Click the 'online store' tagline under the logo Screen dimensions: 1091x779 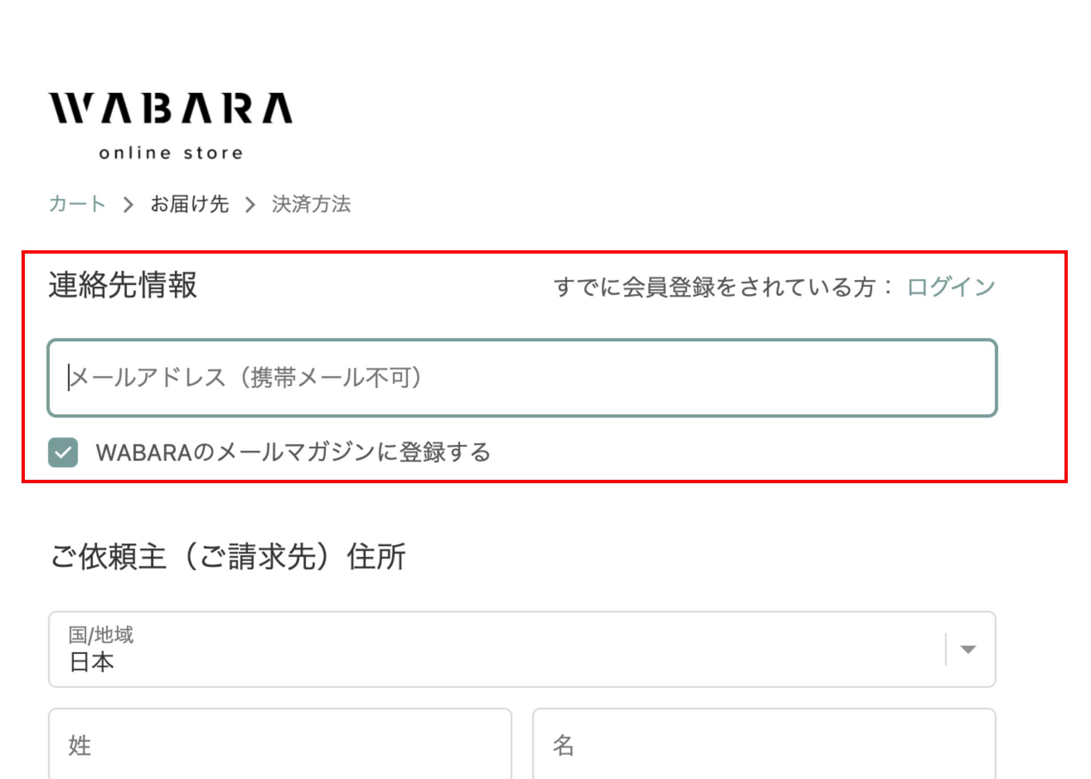[x=171, y=153]
